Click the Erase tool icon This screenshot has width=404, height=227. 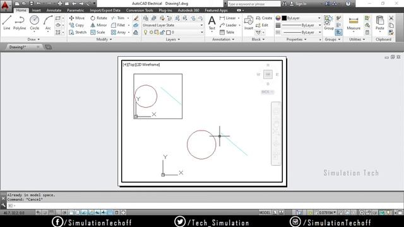pos(136,18)
